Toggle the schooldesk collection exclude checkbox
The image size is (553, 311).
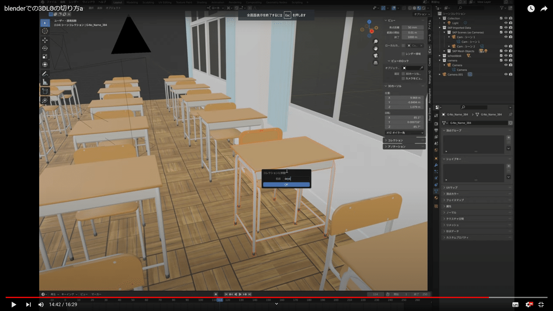[x=501, y=56]
